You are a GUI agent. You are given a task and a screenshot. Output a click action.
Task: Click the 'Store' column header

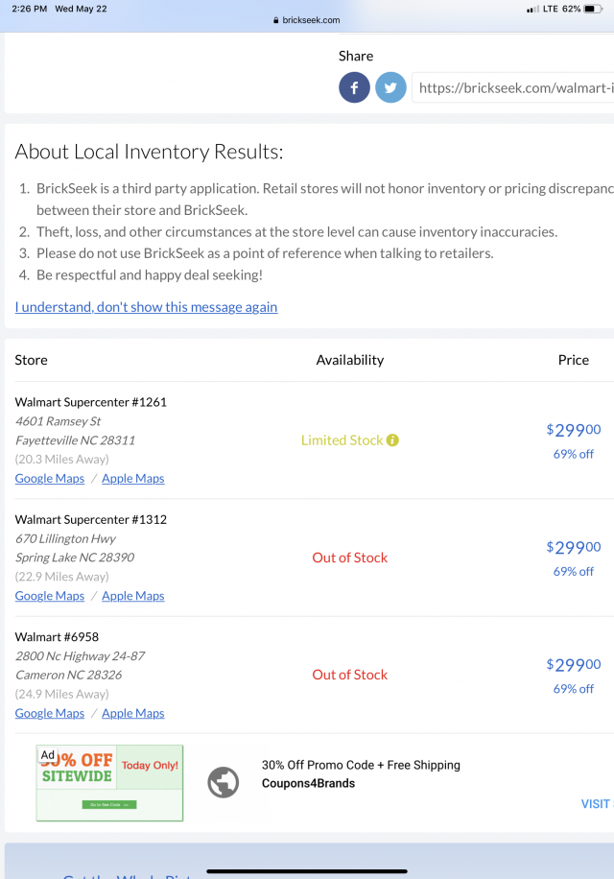31,360
